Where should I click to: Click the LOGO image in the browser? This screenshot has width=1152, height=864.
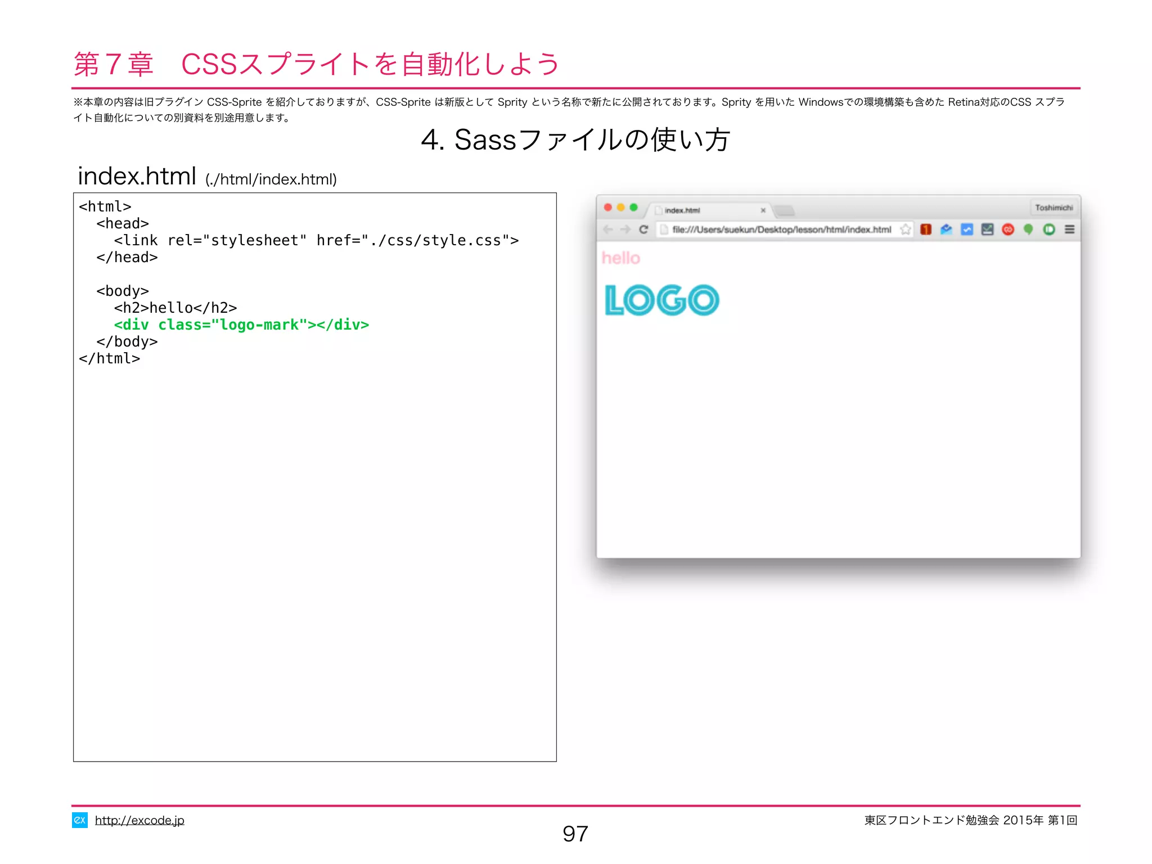pyautogui.click(x=662, y=300)
